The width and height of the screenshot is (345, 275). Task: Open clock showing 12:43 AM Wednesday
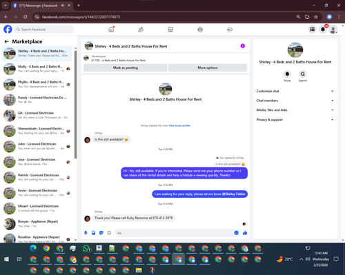point(321,259)
